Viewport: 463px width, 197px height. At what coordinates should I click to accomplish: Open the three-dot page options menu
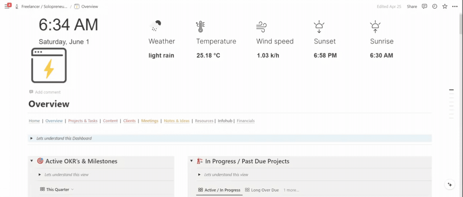[455, 7]
